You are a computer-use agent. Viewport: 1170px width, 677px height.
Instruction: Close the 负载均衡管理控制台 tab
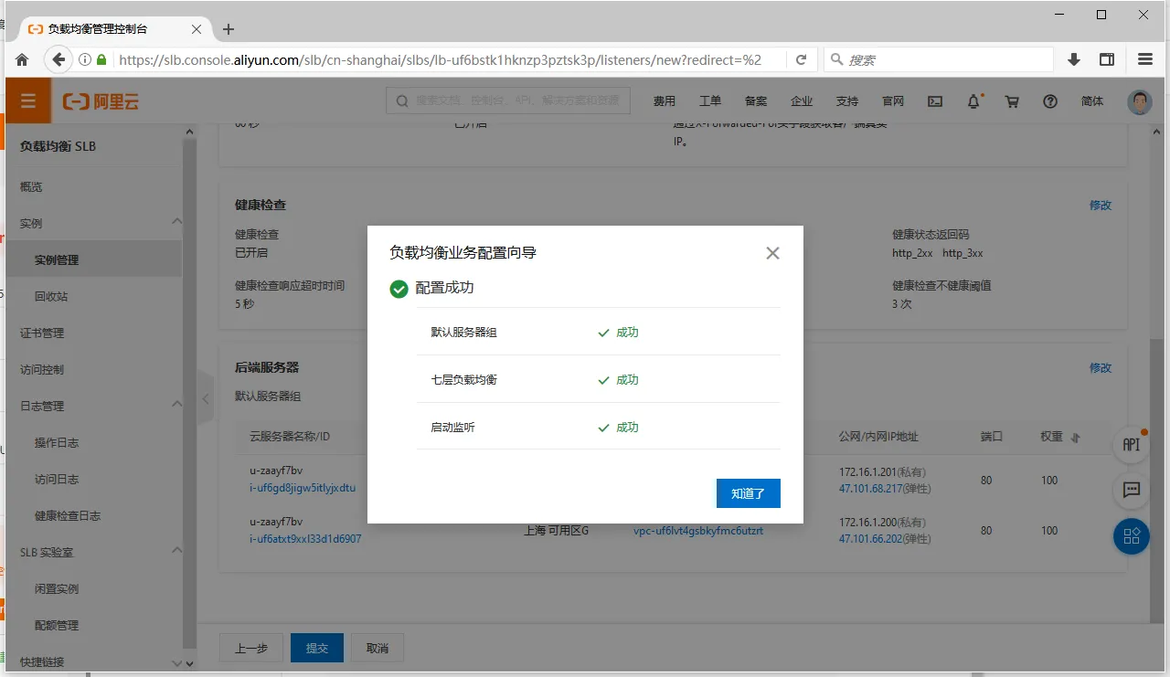tap(197, 29)
